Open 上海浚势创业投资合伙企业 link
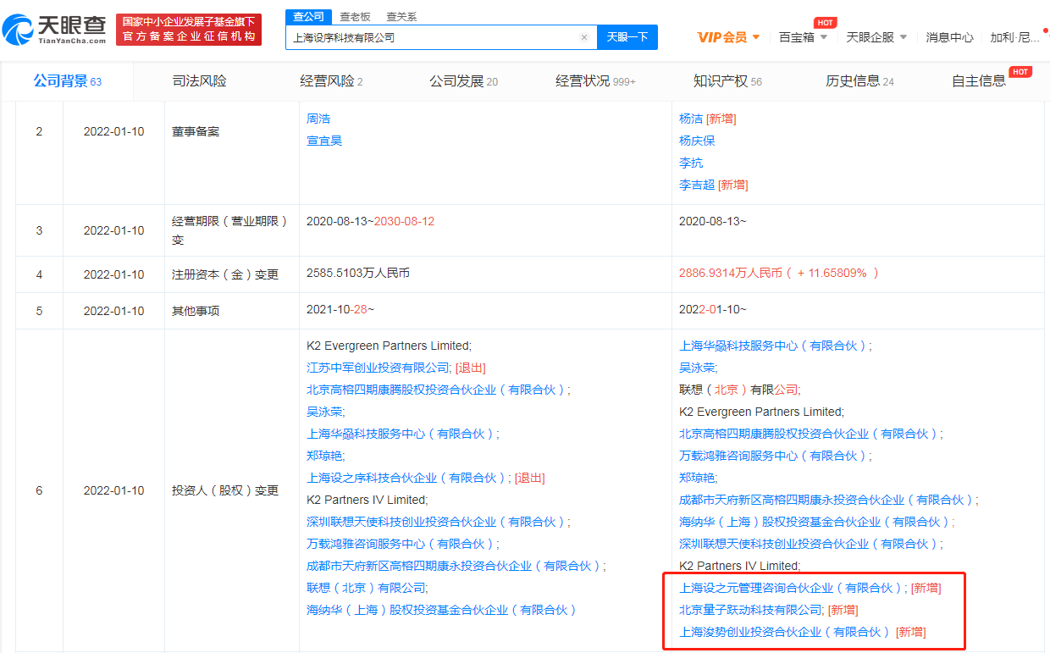1050x653 pixels. (786, 632)
